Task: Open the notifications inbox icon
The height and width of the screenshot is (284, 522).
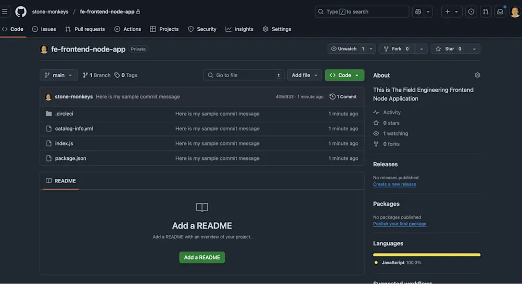Action: [500, 11]
